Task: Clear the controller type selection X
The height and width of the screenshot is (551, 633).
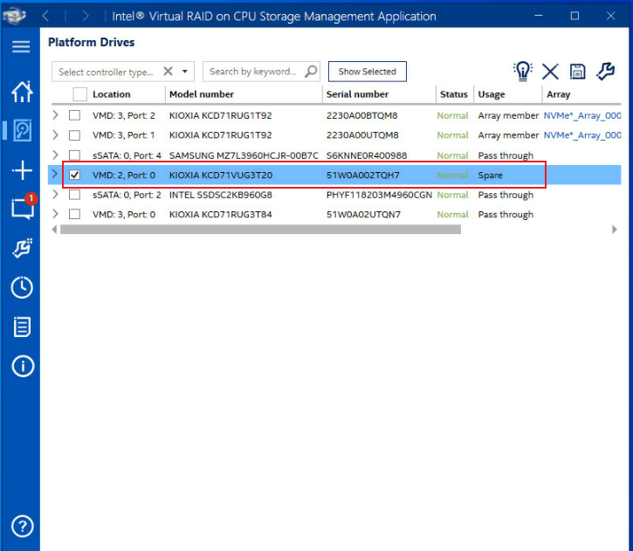Action: [168, 72]
